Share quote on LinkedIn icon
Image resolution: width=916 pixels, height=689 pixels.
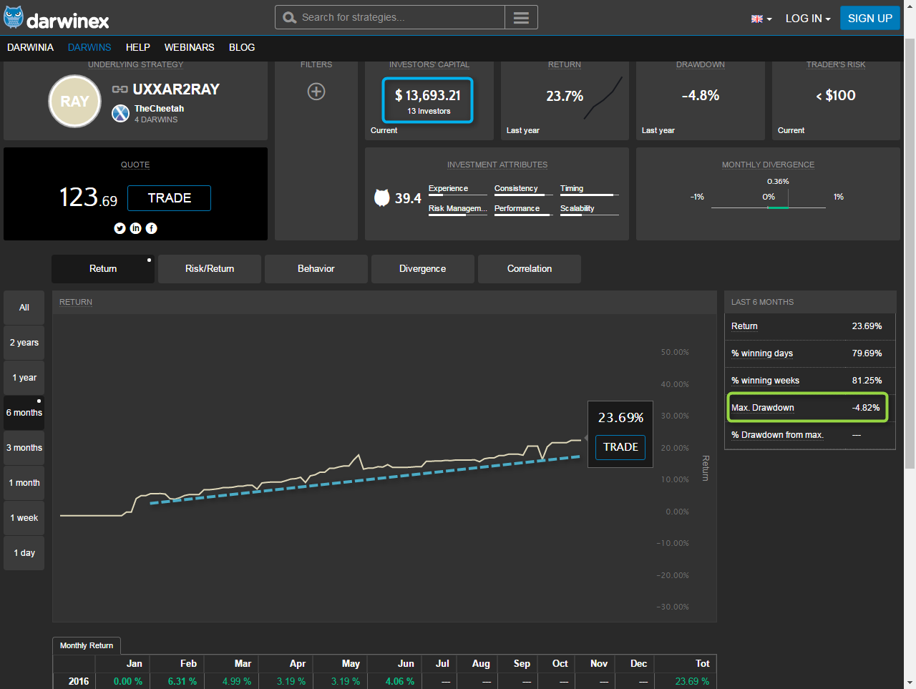coord(135,228)
